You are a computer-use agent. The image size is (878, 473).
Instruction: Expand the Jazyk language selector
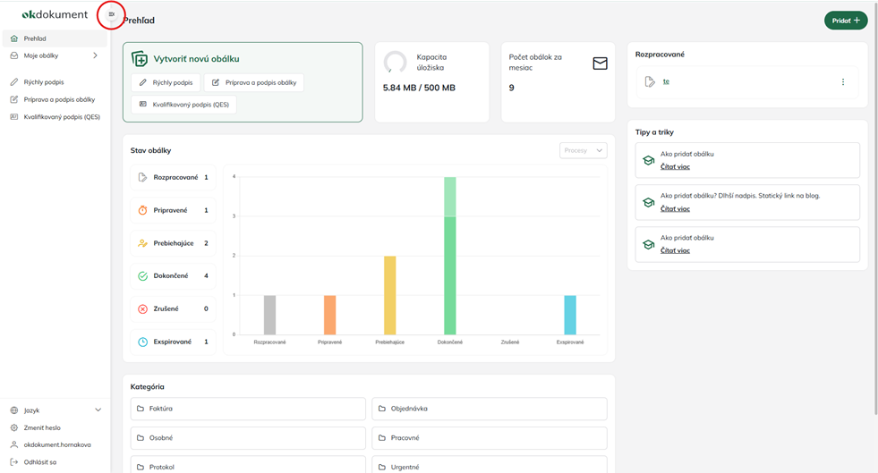pyautogui.click(x=98, y=410)
